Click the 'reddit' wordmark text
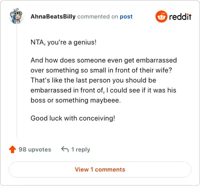Image resolution: width=200 pixels, height=186 pixels. (x=180, y=16)
